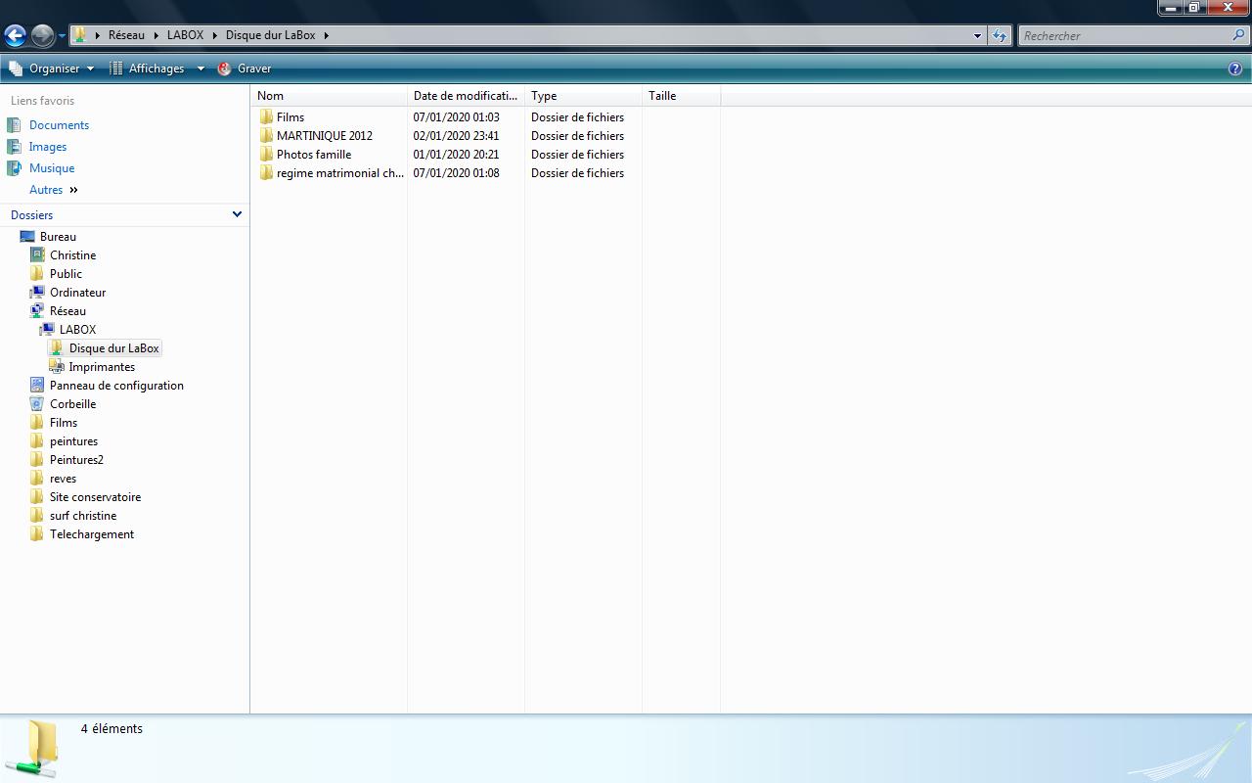Click the refresh icon beside the address bar
This screenshot has width=1252, height=783.
pos(999,36)
